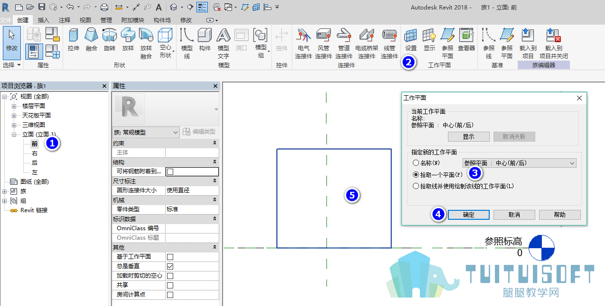Click the 模型线 model line tool

[x=187, y=43]
